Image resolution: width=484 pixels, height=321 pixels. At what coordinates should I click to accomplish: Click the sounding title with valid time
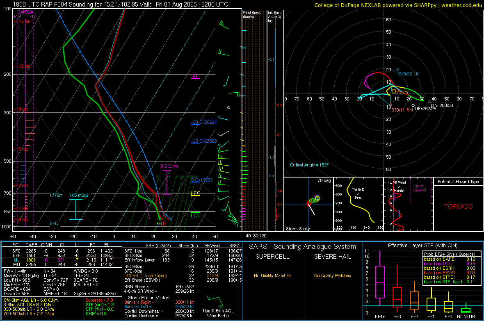point(120,5)
